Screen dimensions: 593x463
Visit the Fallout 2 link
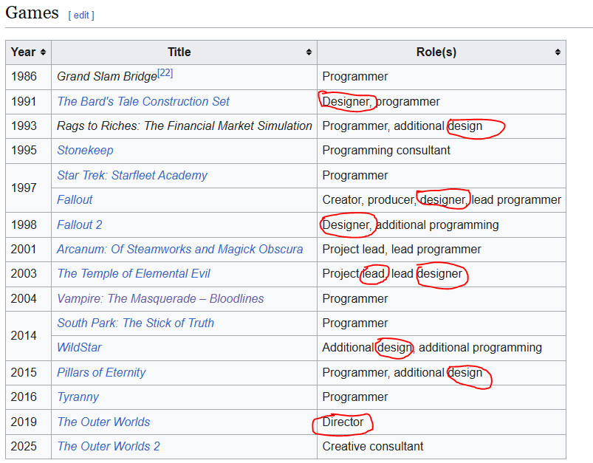pyautogui.click(x=80, y=224)
